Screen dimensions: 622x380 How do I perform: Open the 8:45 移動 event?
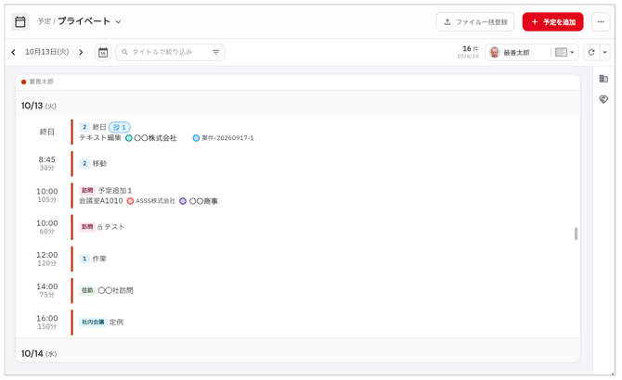pyautogui.click(x=99, y=163)
